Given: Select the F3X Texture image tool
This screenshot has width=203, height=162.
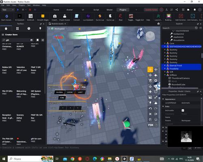Looking at the screenshot, I should [x=150, y=97].
